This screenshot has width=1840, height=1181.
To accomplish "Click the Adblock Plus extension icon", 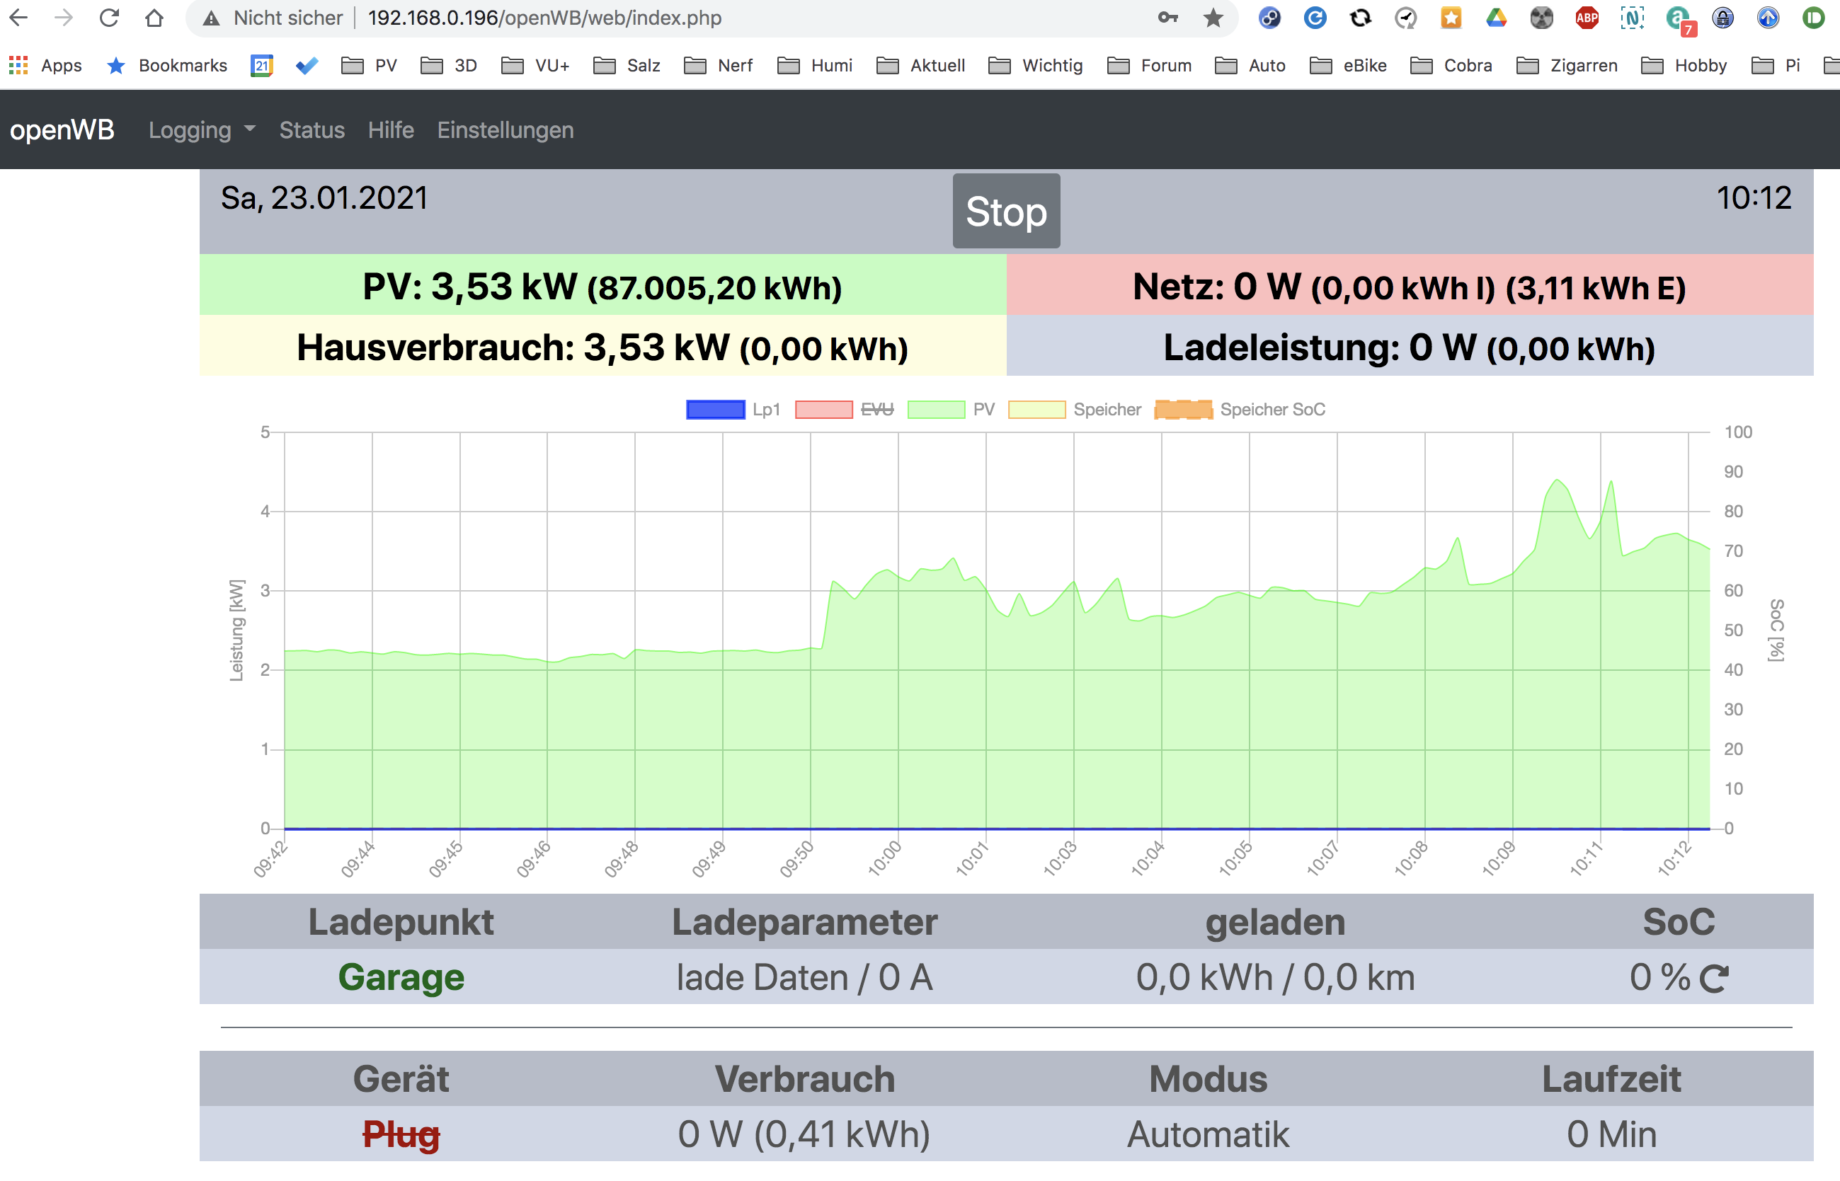I will [1587, 18].
